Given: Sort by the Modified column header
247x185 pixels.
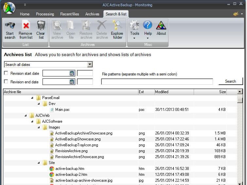Looking at the screenshot, I should point(174,92).
